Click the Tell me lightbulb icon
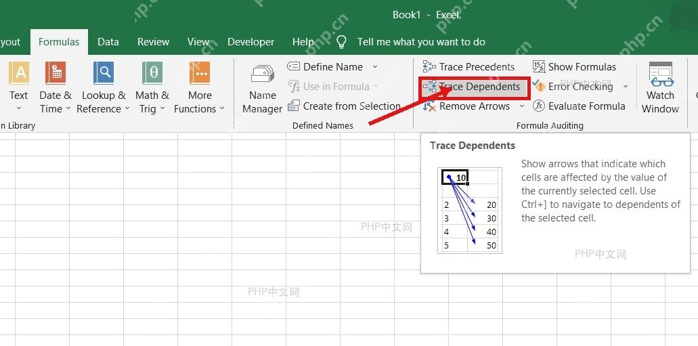The image size is (698, 346). 341,42
